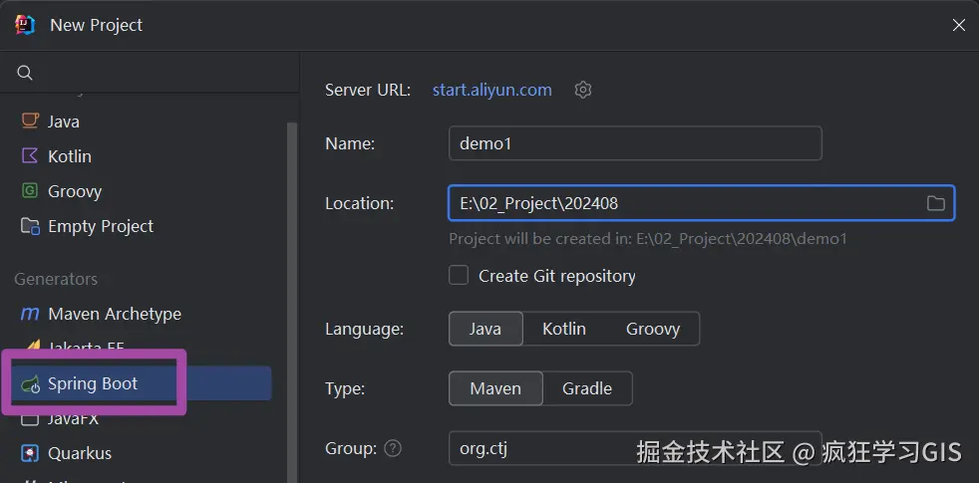Open start.aliyun.com server URL link
This screenshot has height=483, width=979.
click(492, 90)
